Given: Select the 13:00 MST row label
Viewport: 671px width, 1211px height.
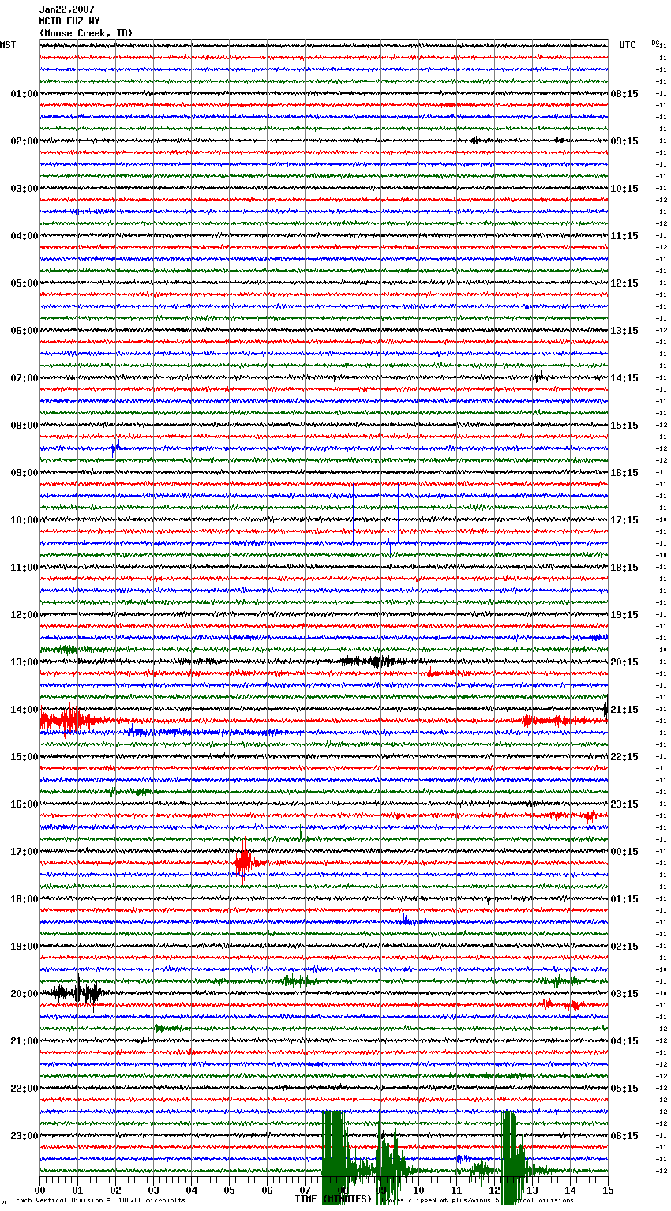Looking at the screenshot, I should (24, 662).
